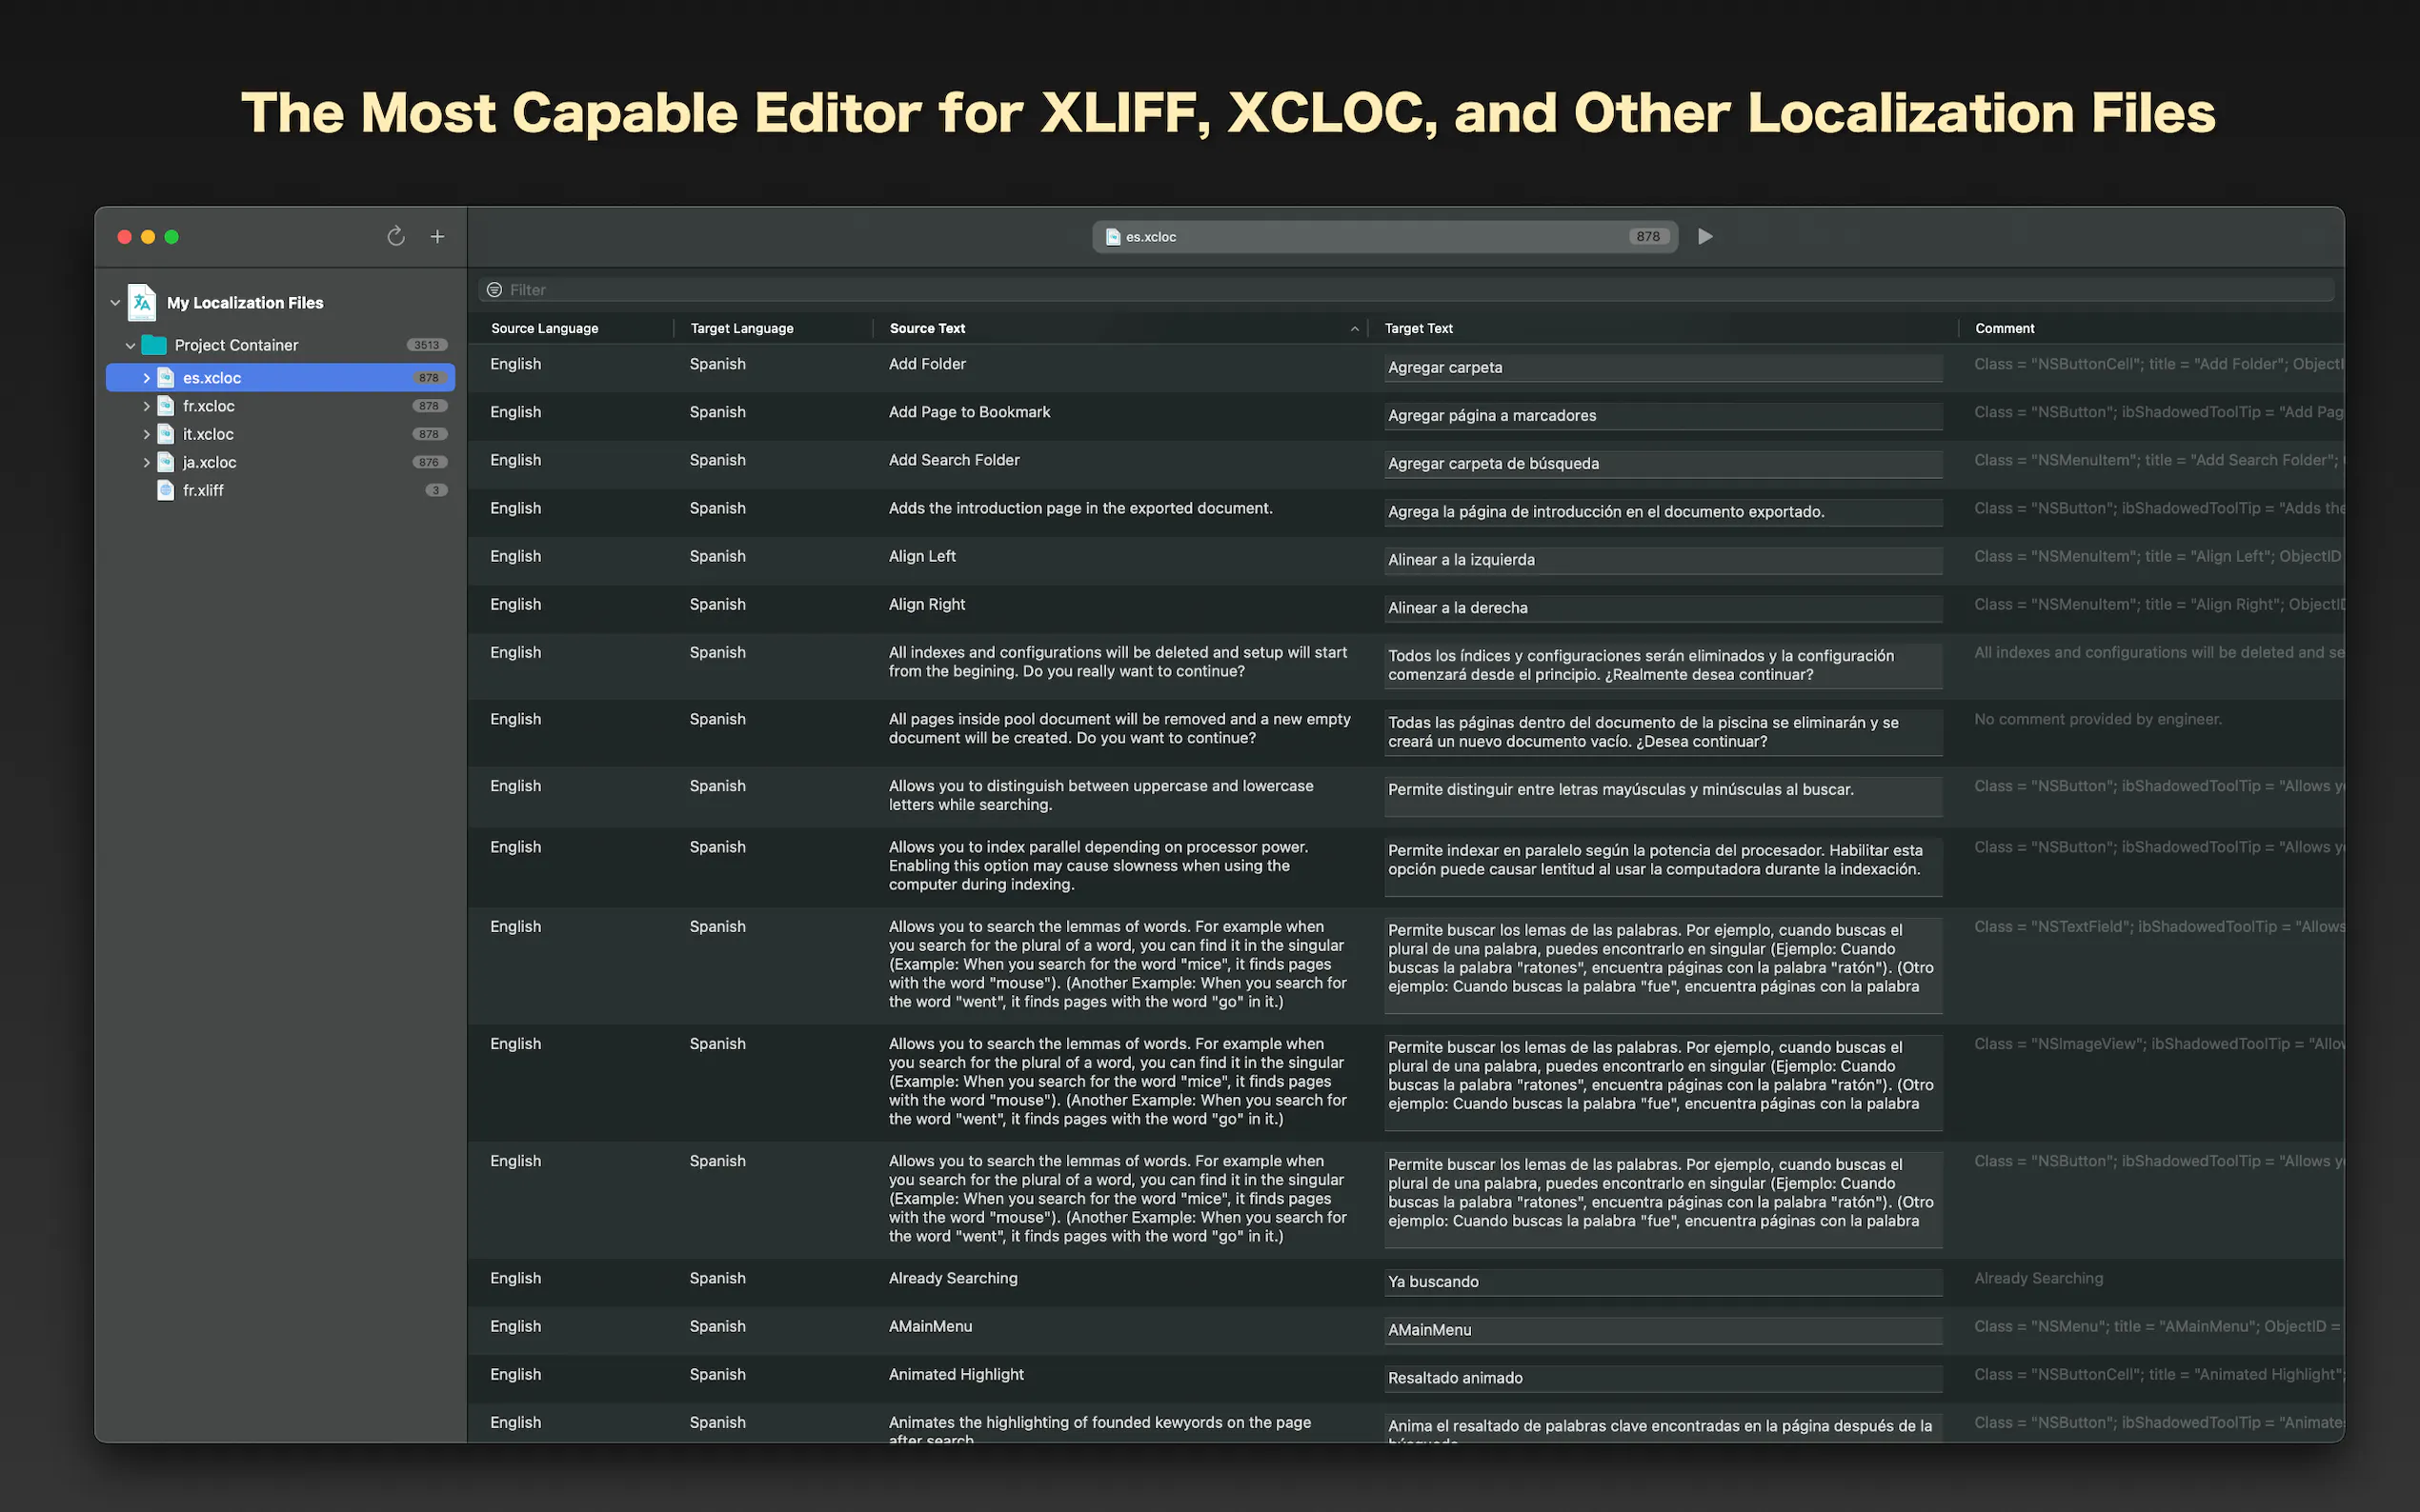Select the My Localization Files document icon
The image size is (2420, 1512).
point(141,302)
